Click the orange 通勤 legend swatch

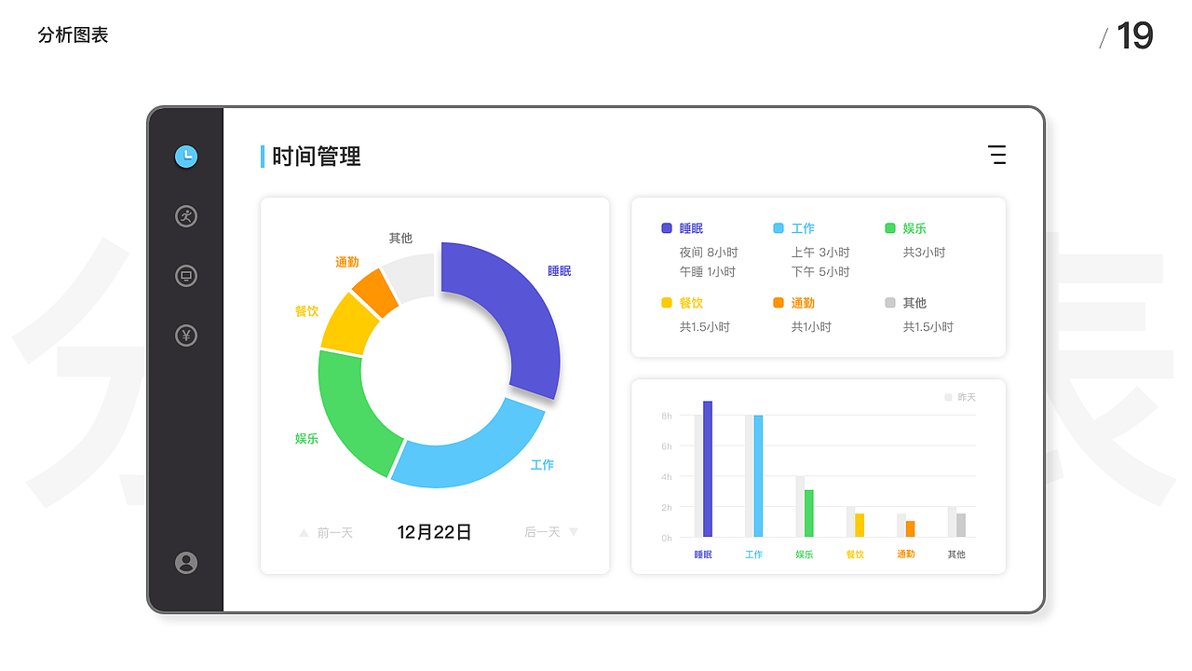pos(779,303)
